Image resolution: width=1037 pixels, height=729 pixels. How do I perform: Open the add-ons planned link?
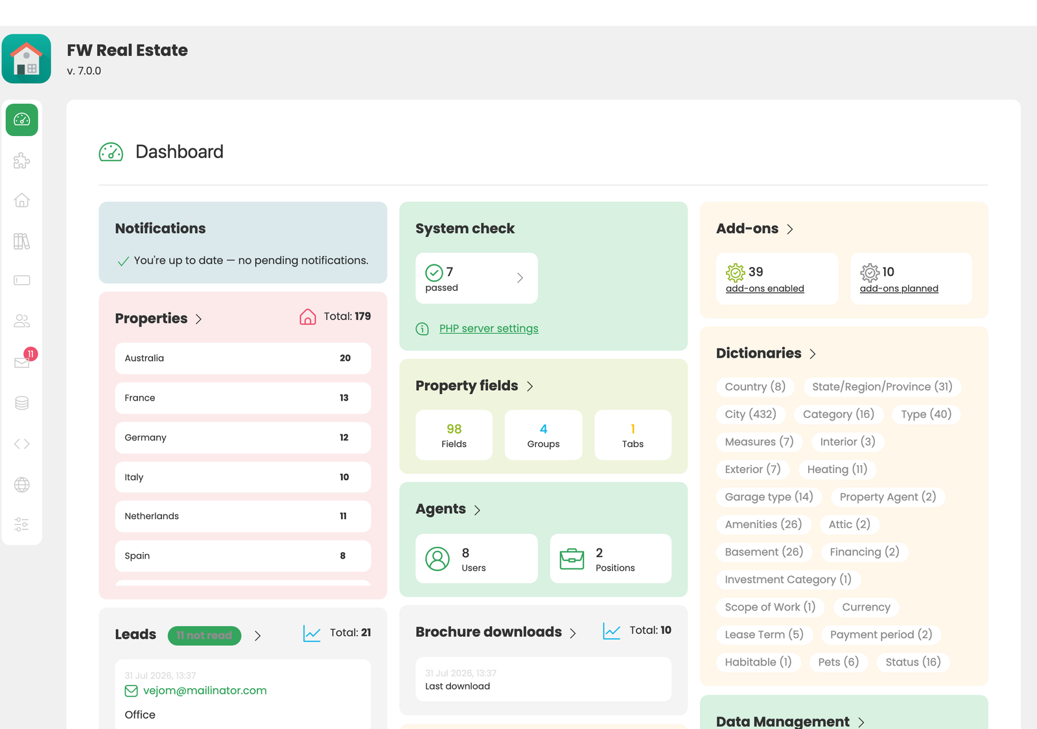(899, 288)
